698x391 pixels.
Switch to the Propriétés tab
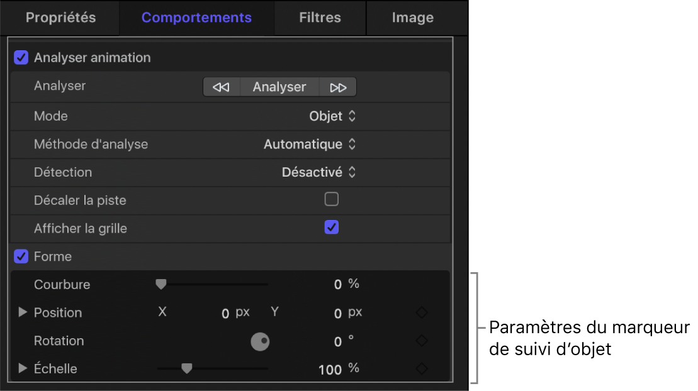[60, 18]
